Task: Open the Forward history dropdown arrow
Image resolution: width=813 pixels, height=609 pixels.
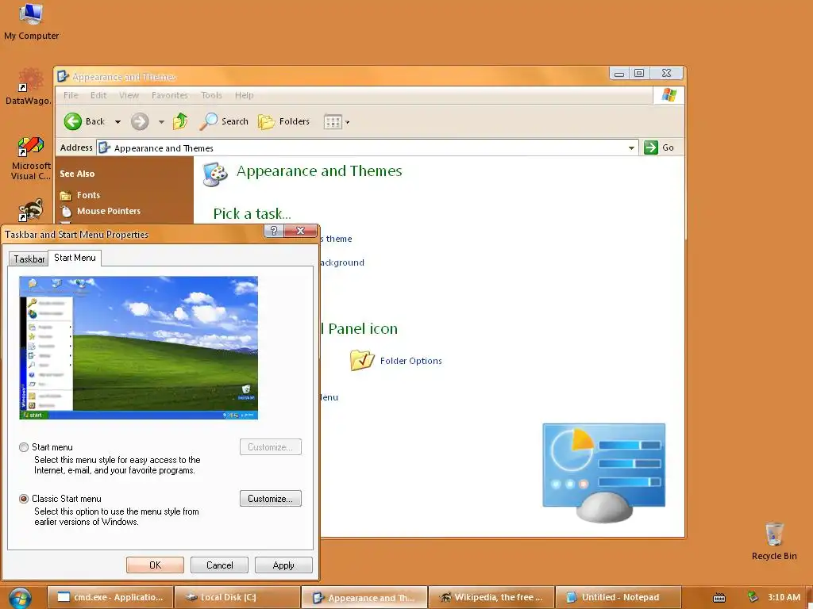Action: pos(161,122)
